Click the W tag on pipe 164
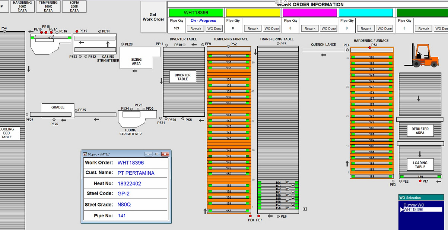 click(x=287, y=182)
